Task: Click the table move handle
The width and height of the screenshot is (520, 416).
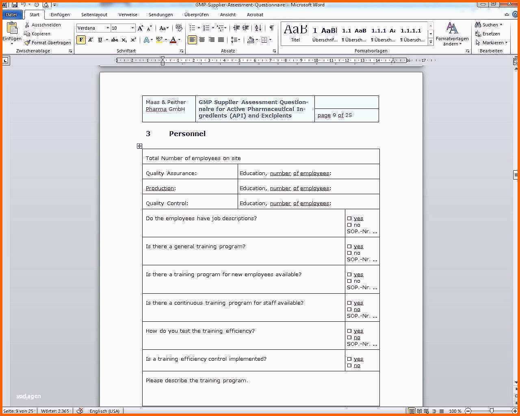Action: point(139,146)
